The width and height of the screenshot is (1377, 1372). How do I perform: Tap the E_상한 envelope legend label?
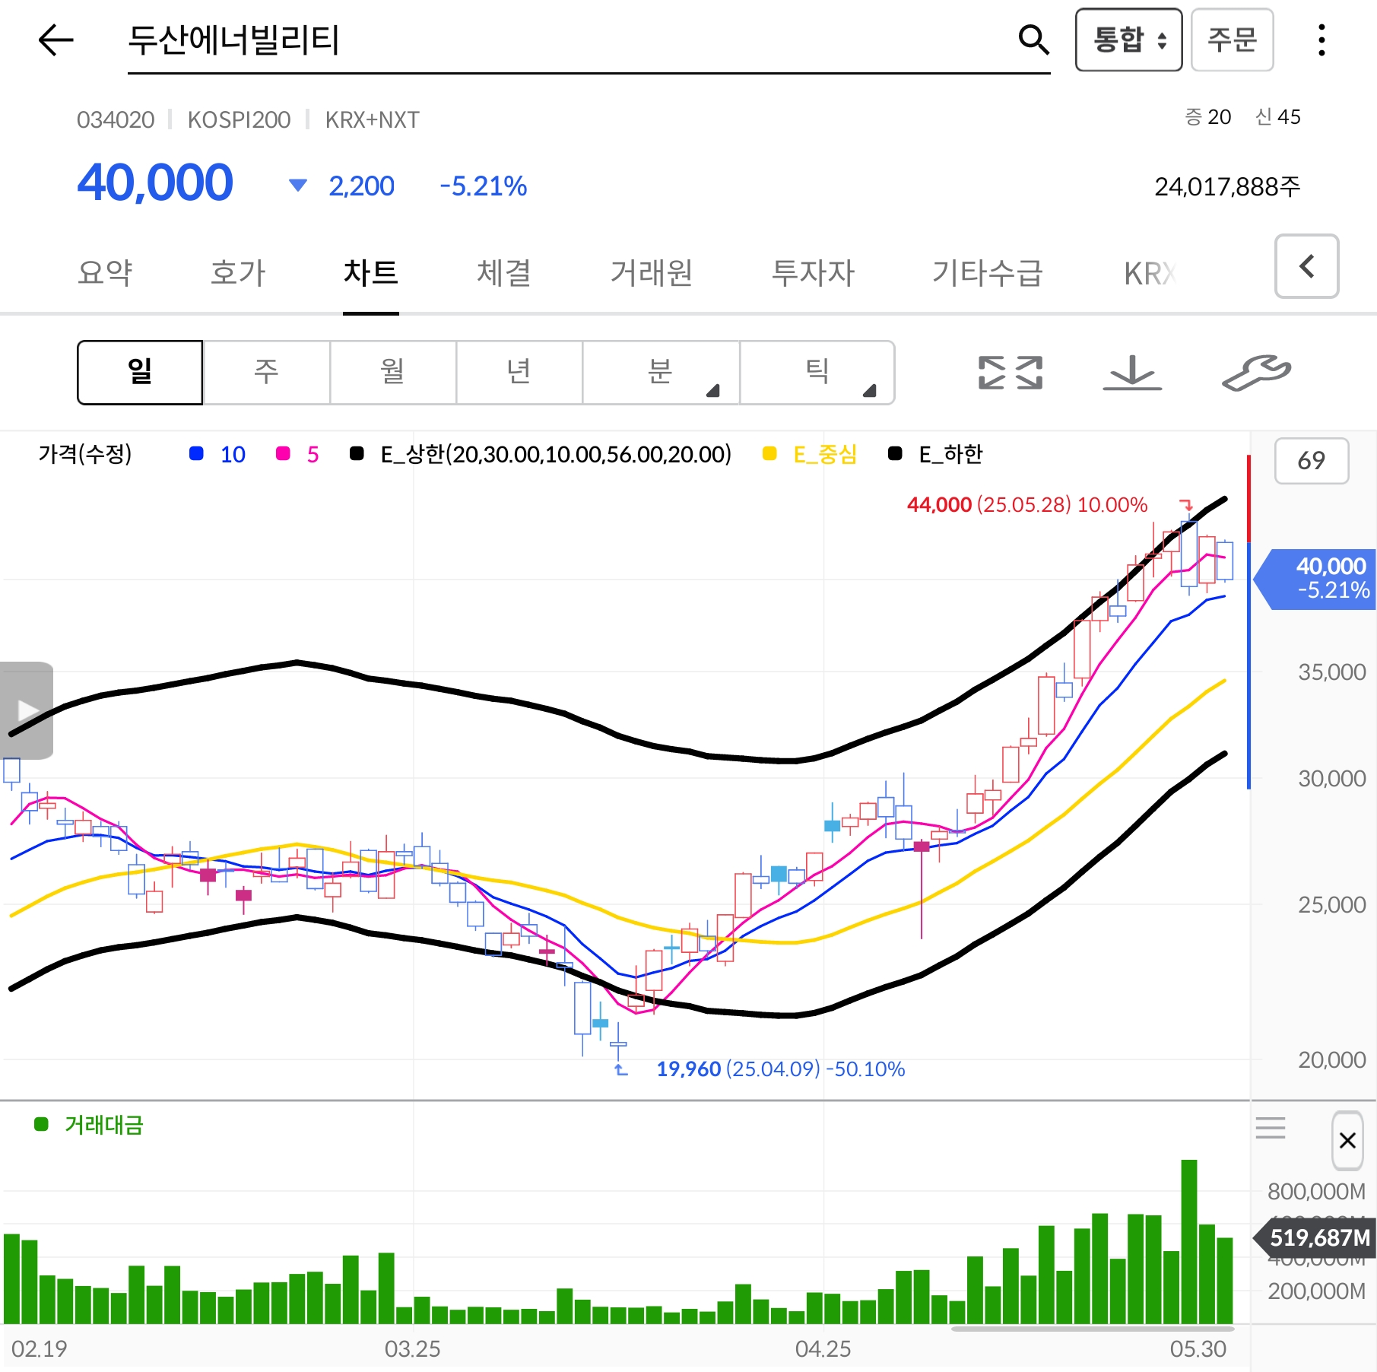556,454
